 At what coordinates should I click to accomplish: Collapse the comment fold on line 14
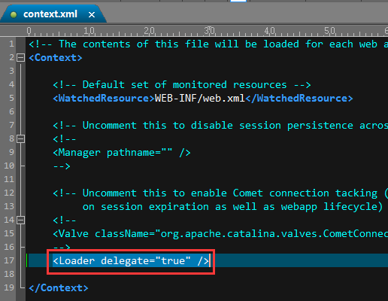pos(20,220)
